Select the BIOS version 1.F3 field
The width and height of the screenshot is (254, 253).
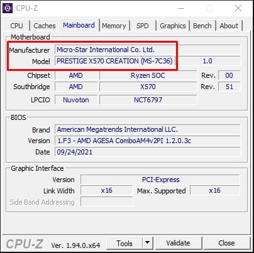147,141
